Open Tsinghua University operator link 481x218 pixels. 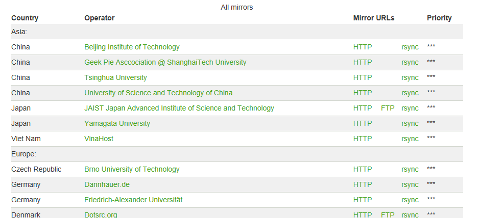pyautogui.click(x=115, y=78)
